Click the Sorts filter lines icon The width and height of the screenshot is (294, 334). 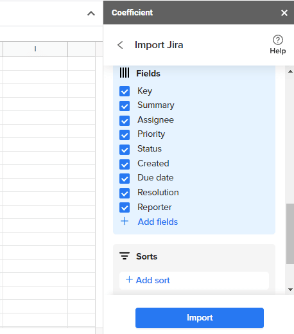(125, 256)
